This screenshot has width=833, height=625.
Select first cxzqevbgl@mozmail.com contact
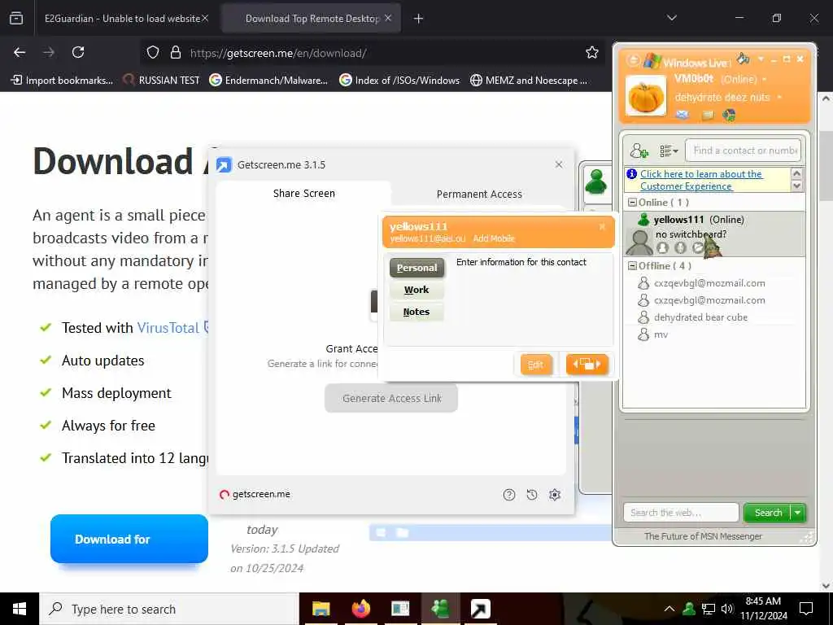coord(709,283)
